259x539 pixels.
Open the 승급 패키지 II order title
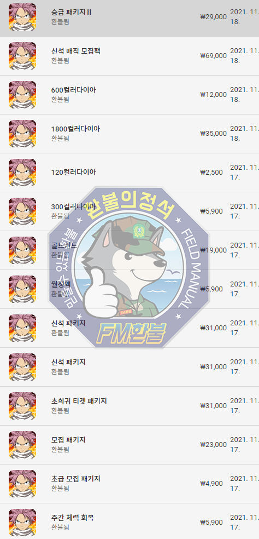coord(71,13)
